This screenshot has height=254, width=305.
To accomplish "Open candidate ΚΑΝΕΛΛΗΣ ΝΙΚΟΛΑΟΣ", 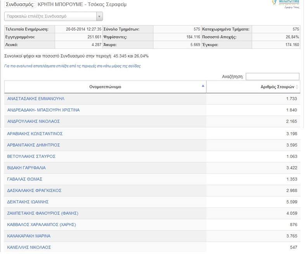I will click(29, 247).
